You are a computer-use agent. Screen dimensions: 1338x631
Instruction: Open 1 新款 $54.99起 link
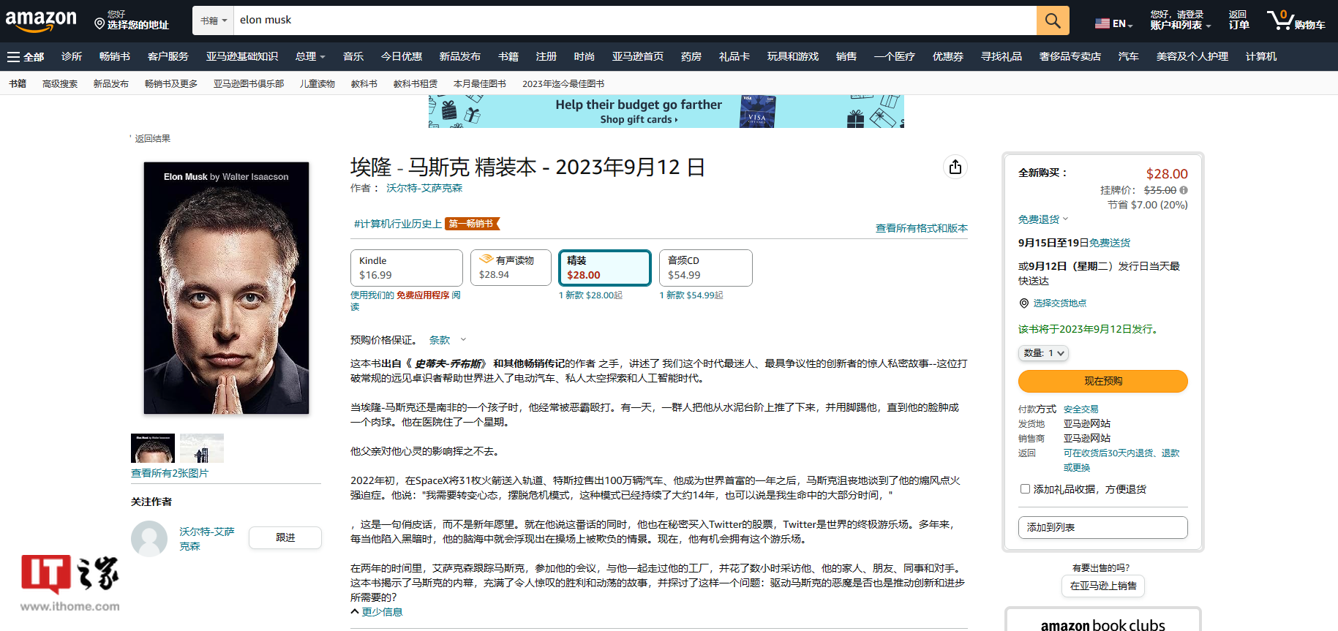[x=691, y=295]
